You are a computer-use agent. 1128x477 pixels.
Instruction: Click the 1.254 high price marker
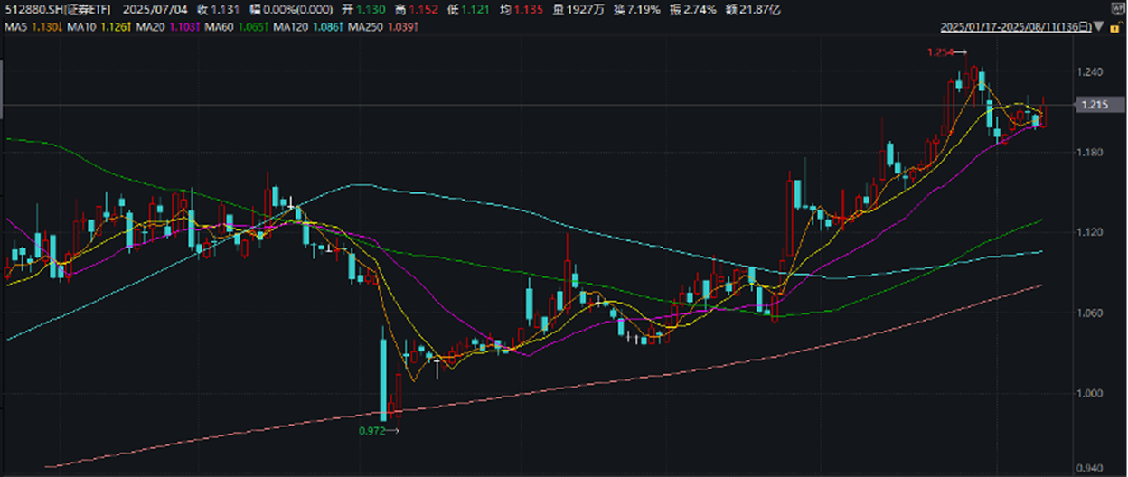point(940,52)
